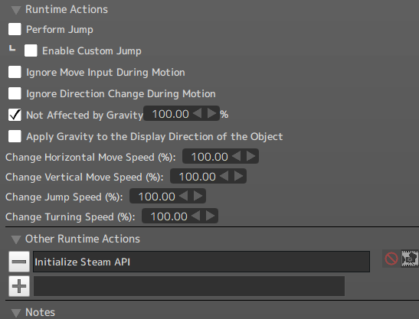
Task: Check Ignore Direction Change During Motion
Action: point(15,93)
